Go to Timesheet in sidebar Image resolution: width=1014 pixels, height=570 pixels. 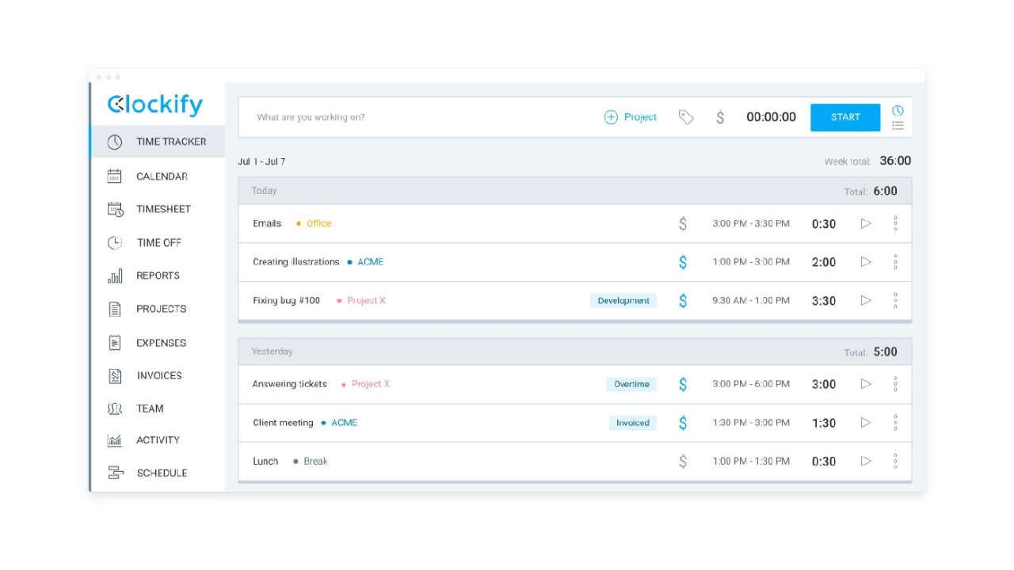pos(162,209)
